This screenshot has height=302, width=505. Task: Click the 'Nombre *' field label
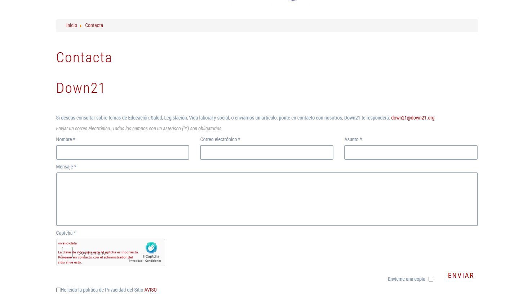point(66,139)
